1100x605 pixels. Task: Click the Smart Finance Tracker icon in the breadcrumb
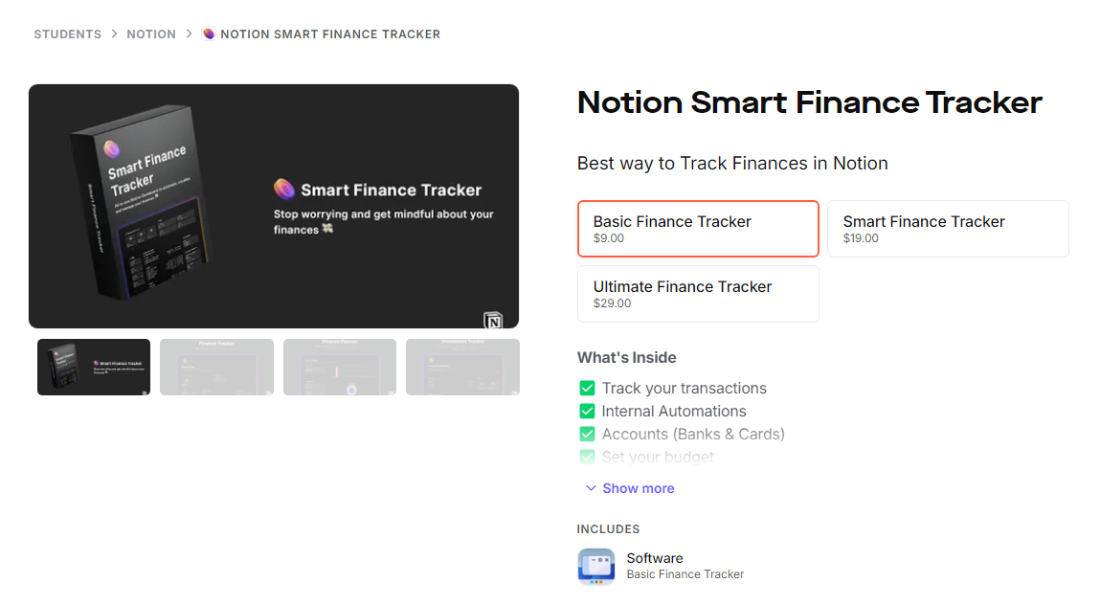(x=208, y=34)
